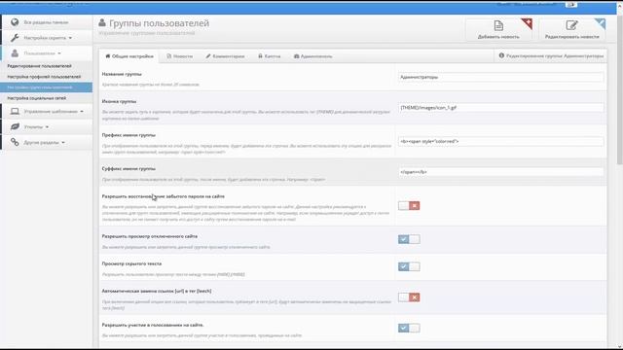
Task: Toggle Разрешить участие в голосованиях switch
Action: (409, 328)
